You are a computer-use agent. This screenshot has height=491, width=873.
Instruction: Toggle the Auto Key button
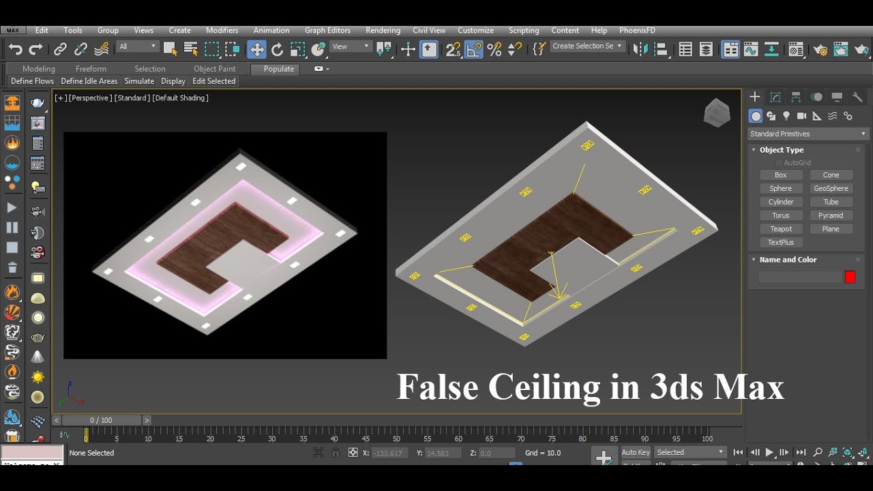636,452
